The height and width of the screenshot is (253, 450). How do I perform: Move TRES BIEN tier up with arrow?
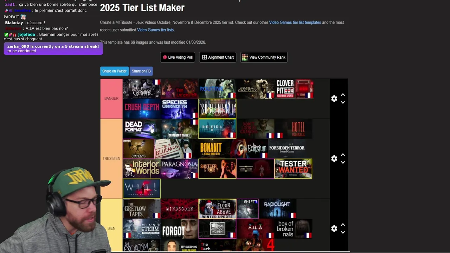[343, 155]
